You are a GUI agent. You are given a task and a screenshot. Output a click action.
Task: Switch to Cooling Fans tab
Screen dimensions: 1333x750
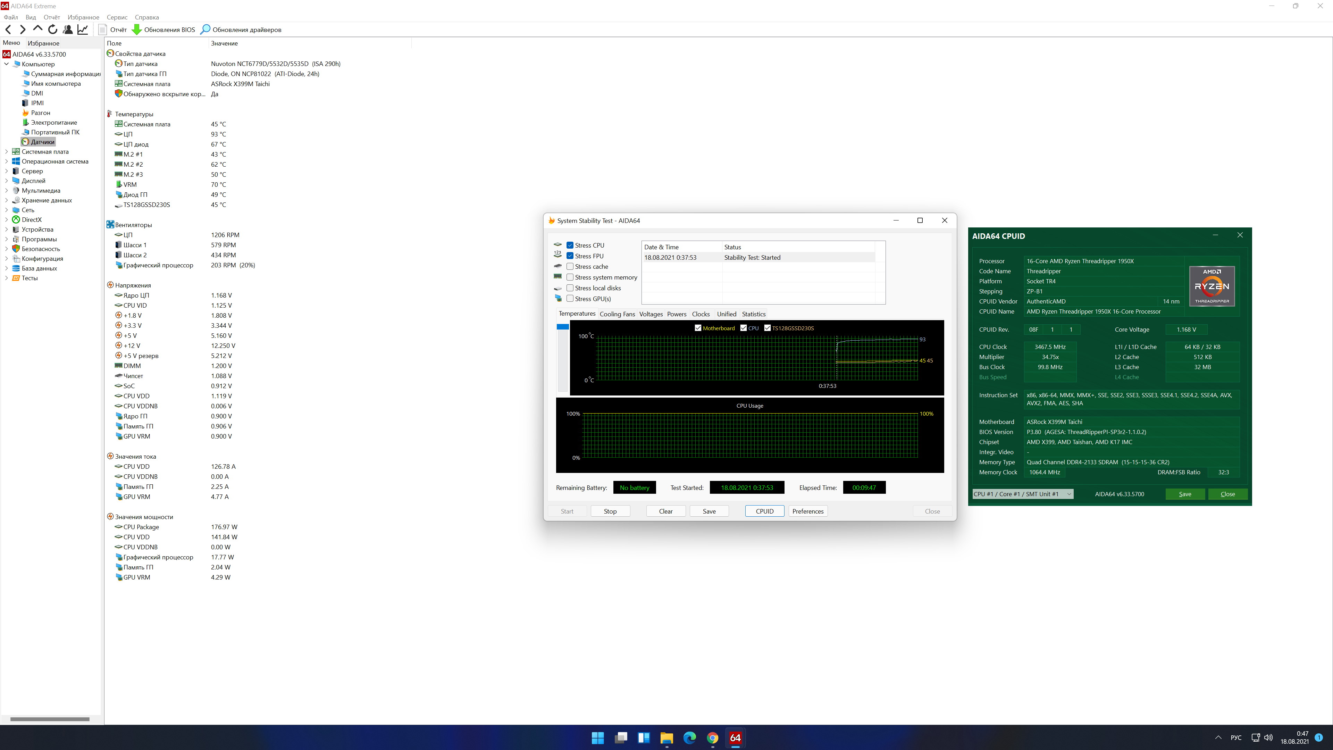coord(617,314)
